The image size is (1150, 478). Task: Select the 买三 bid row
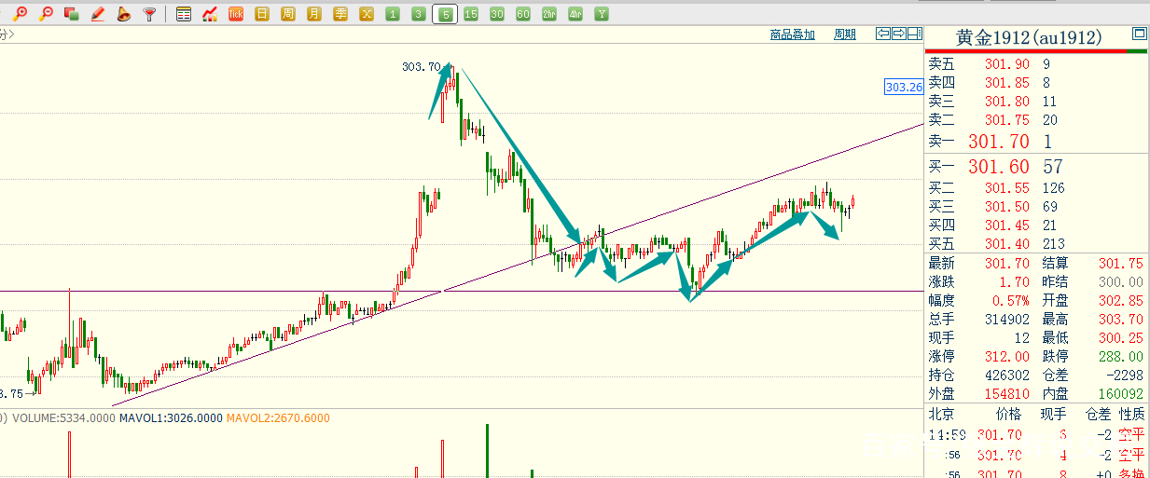click(1036, 207)
